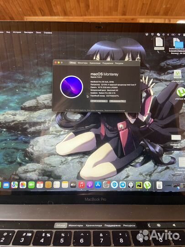185x247 pixels.
Task: Open the Хранилище tab in About window
Action: tap(95, 63)
